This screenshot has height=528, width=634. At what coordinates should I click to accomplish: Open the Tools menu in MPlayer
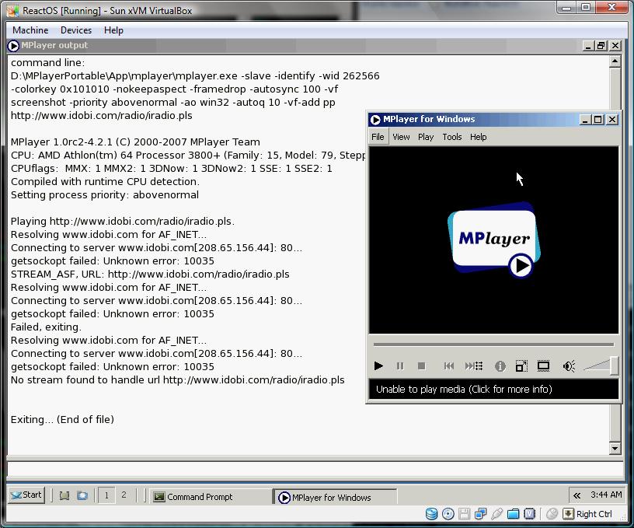451,137
